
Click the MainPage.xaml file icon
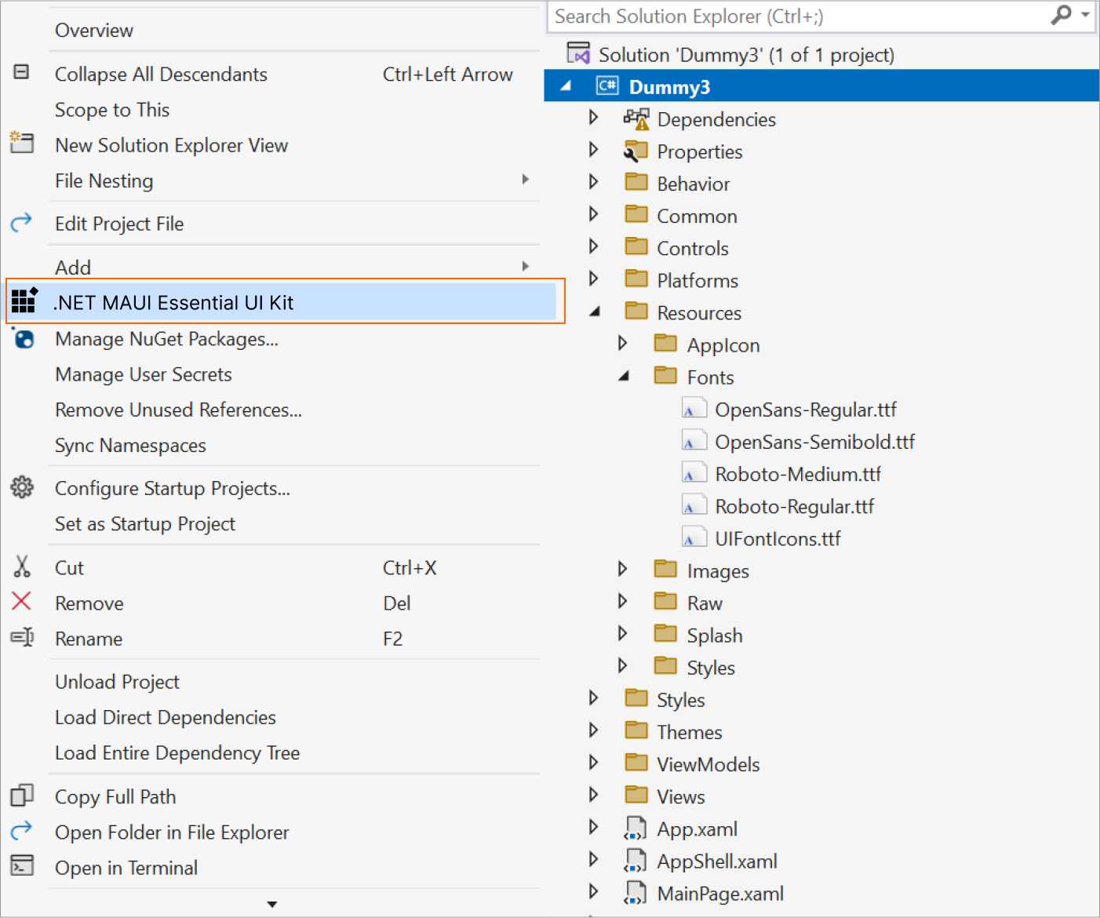click(x=636, y=892)
